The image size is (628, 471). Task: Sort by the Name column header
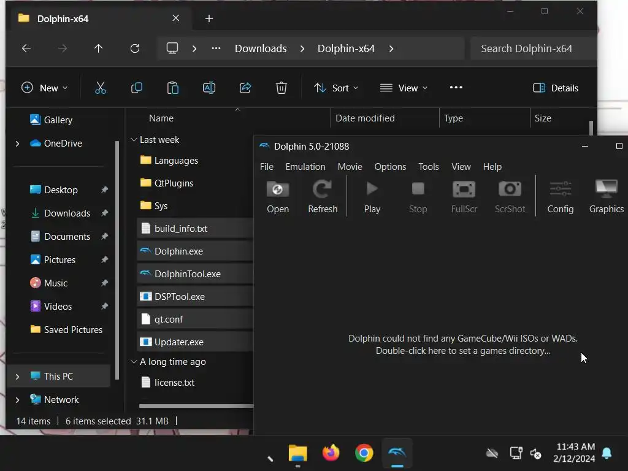[161, 118]
